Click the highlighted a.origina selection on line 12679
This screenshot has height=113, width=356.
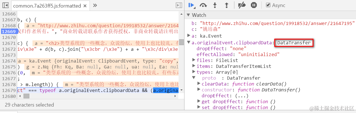(x=166, y=90)
